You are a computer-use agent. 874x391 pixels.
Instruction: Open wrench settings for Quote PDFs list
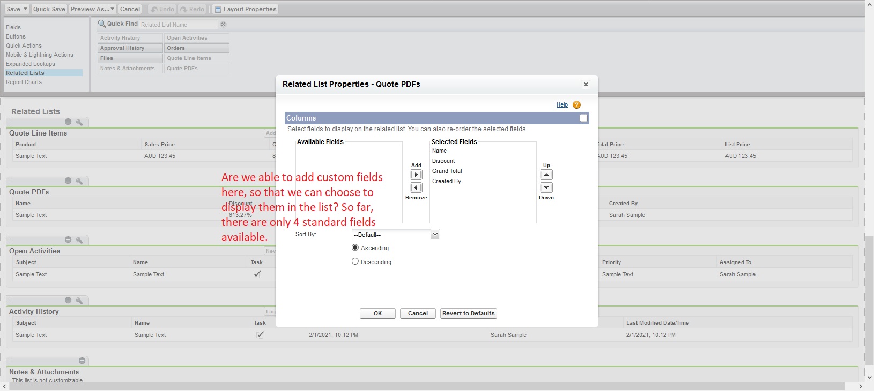pyautogui.click(x=79, y=181)
